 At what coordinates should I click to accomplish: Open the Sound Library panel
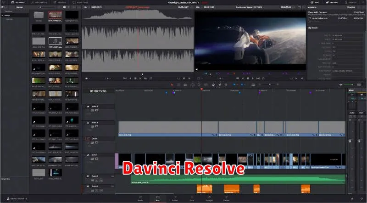point(80,2)
